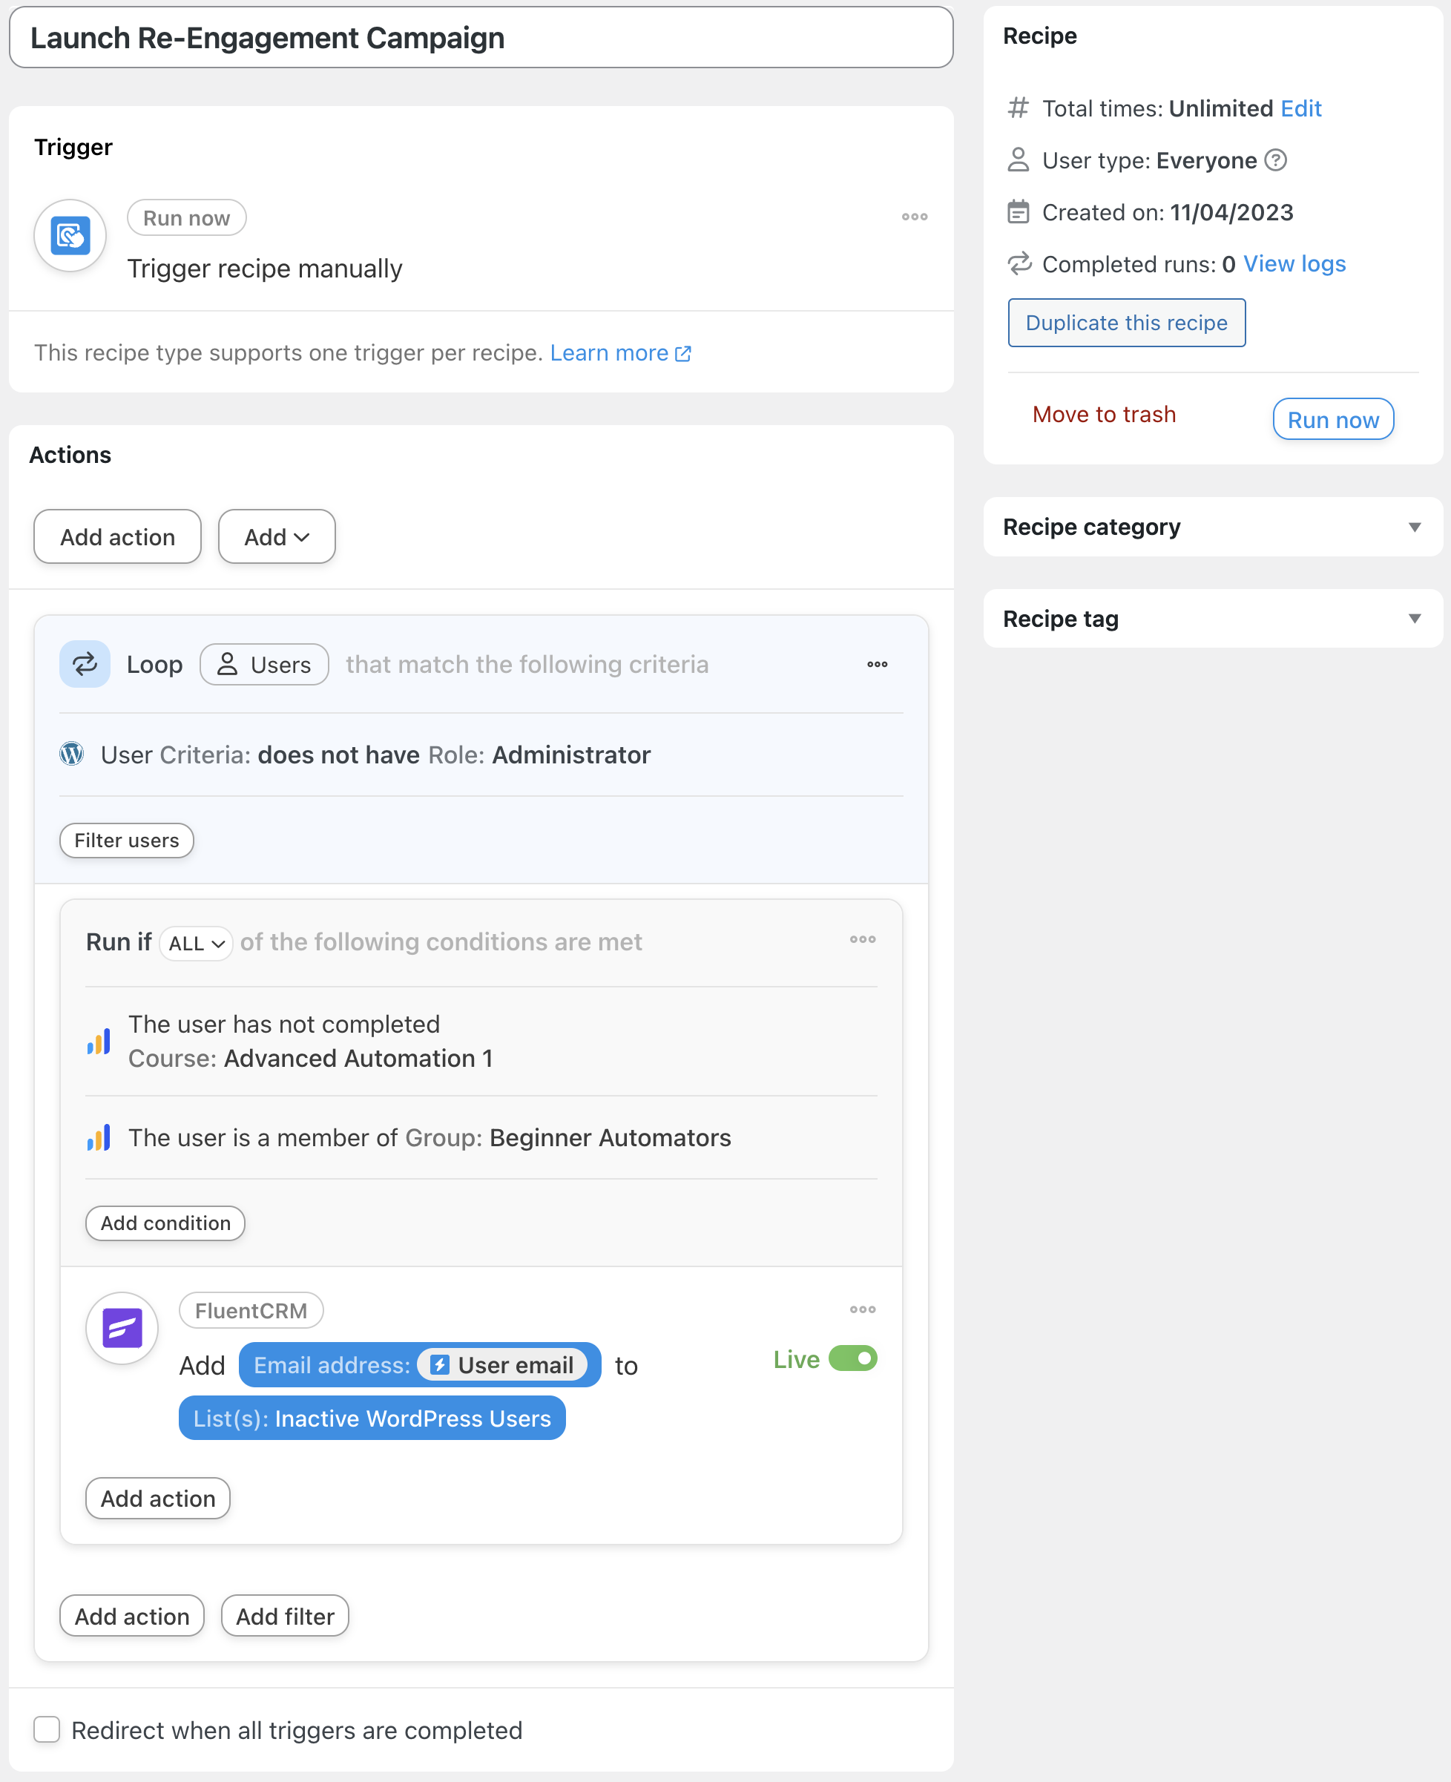The width and height of the screenshot is (1451, 1782).
Task: Click the Loop arrows icon
Action: tap(85, 665)
